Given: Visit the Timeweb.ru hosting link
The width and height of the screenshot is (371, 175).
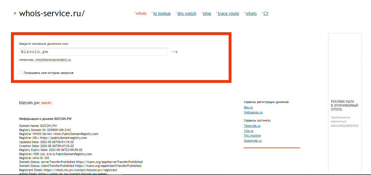Looking at the screenshot, I should (x=252, y=126).
